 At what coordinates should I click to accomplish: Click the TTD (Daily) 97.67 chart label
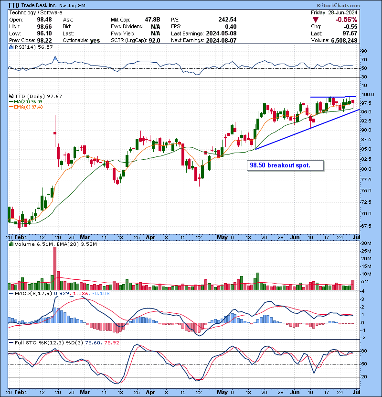click(x=38, y=96)
